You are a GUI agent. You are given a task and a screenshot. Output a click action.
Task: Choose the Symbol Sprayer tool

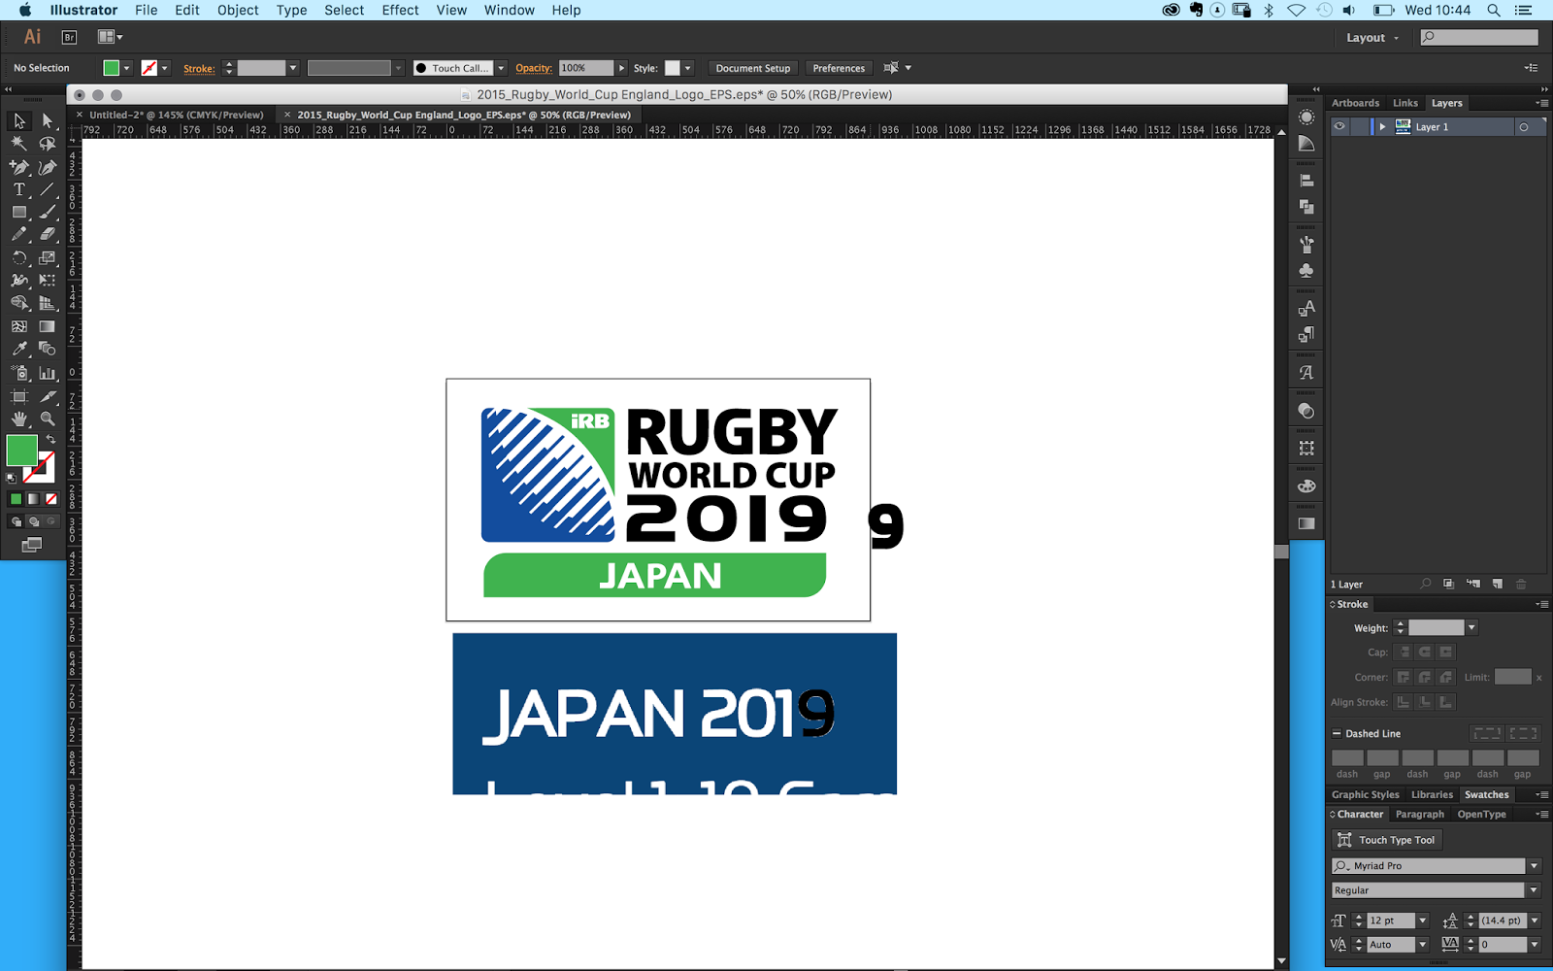point(18,373)
